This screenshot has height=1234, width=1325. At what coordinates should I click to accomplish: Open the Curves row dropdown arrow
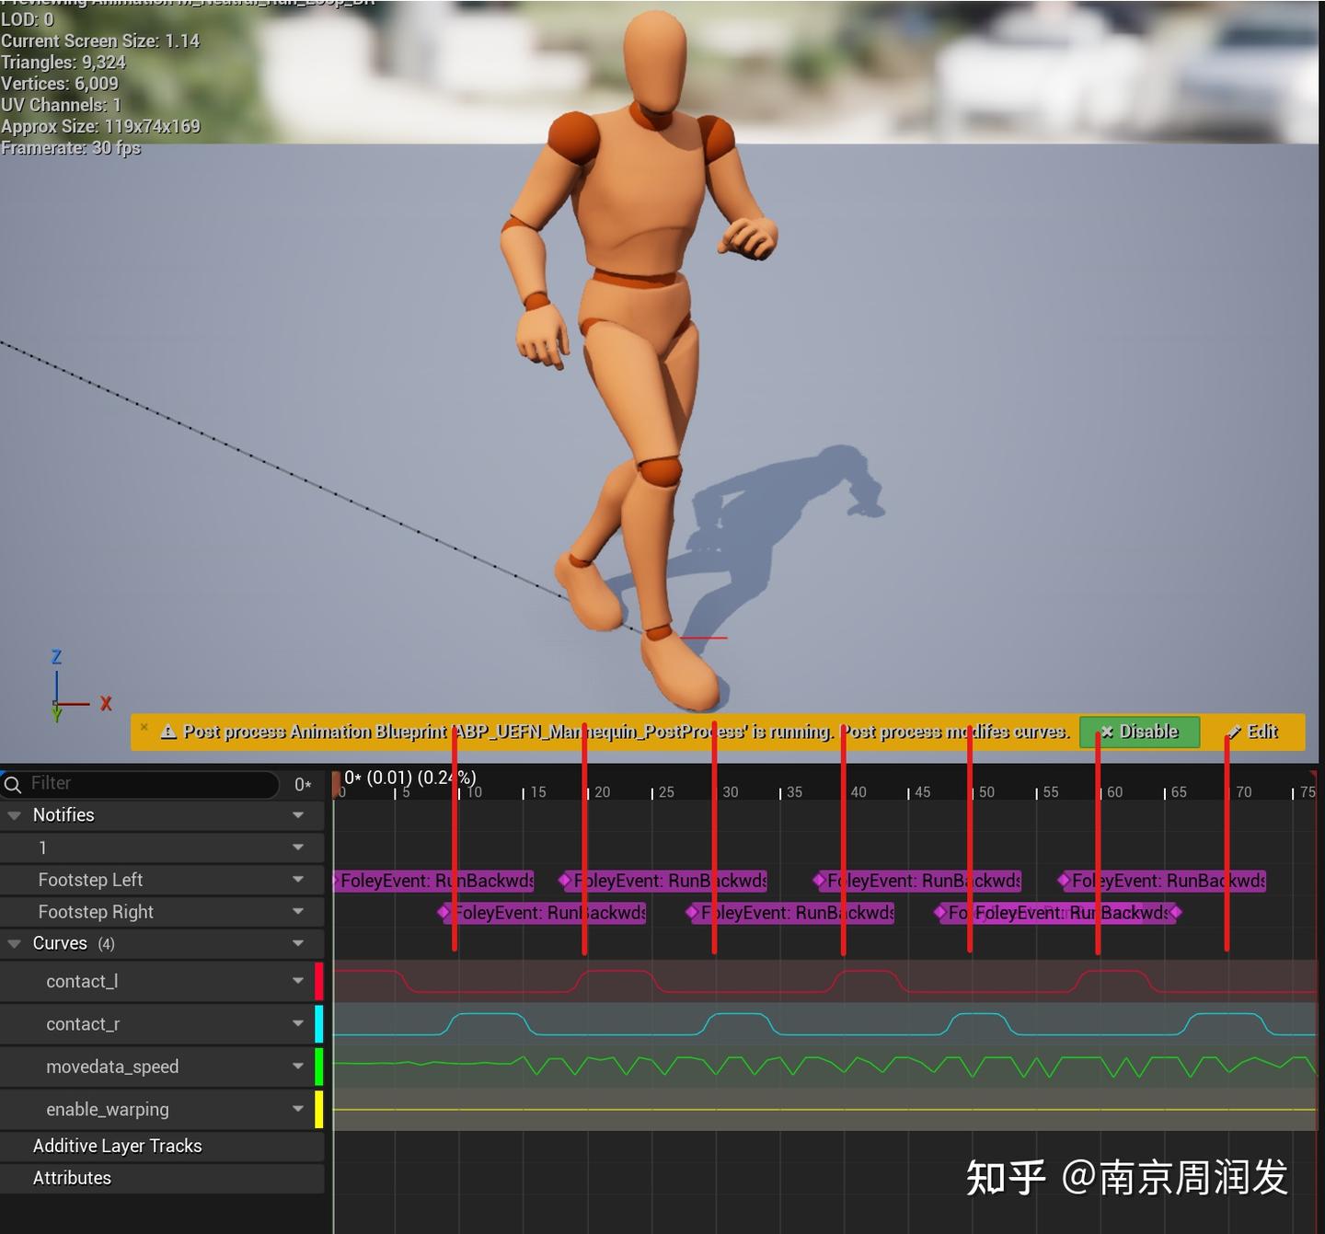[x=298, y=943]
